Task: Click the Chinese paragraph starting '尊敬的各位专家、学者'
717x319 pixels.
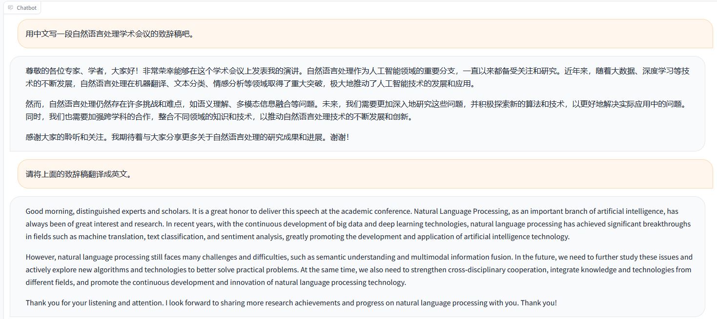Action: 358,77
